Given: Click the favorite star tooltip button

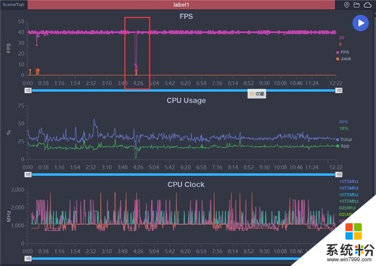Looking at the screenshot, I should [x=257, y=93].
